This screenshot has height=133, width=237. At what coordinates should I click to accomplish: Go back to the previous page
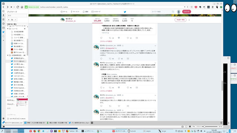(3, 7)
